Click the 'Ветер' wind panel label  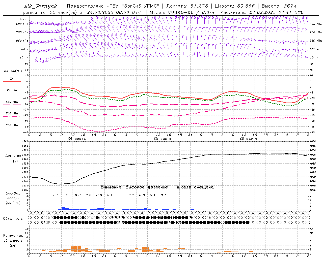(23, 19)
